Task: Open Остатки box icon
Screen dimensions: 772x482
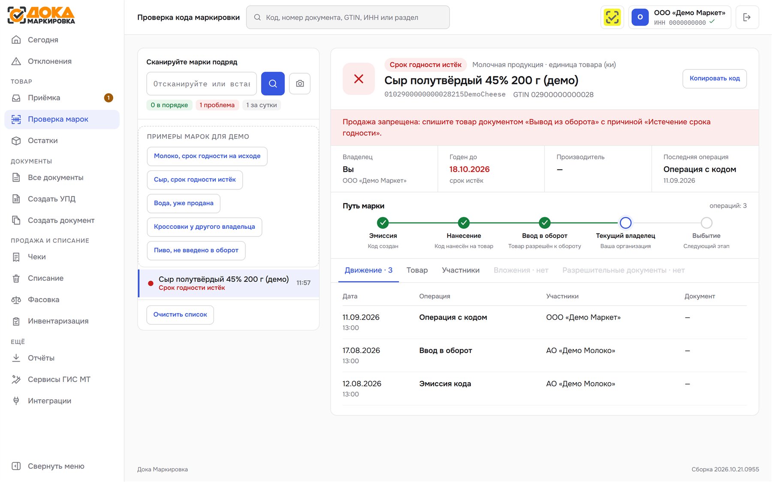Action: [16, 141]
